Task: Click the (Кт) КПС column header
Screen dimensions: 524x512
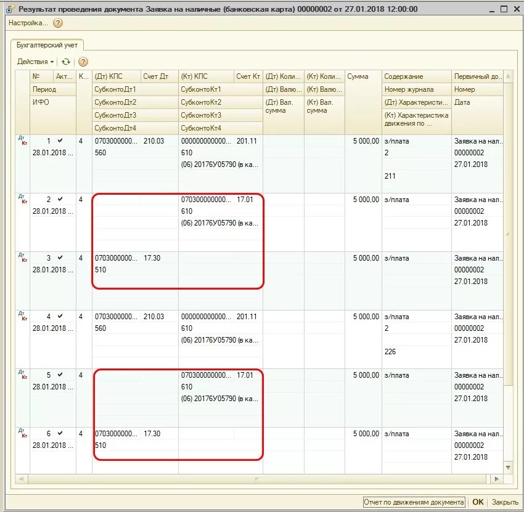Action: [x=206, y=76]
